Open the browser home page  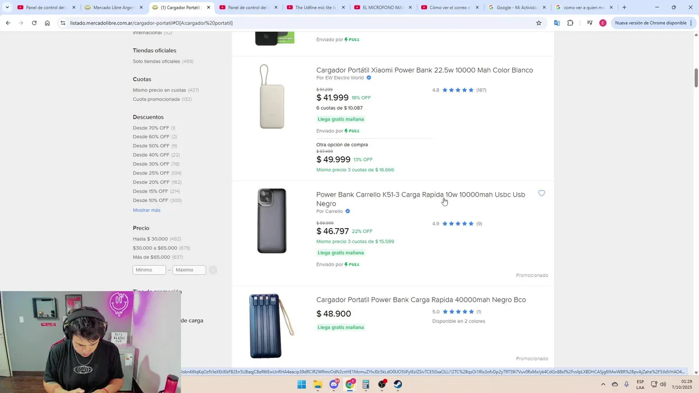[x=47, y=23]
